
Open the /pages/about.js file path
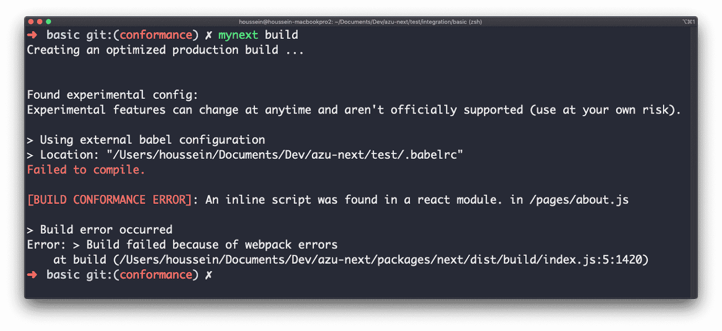pyautogui.click(x=579, y=200)
